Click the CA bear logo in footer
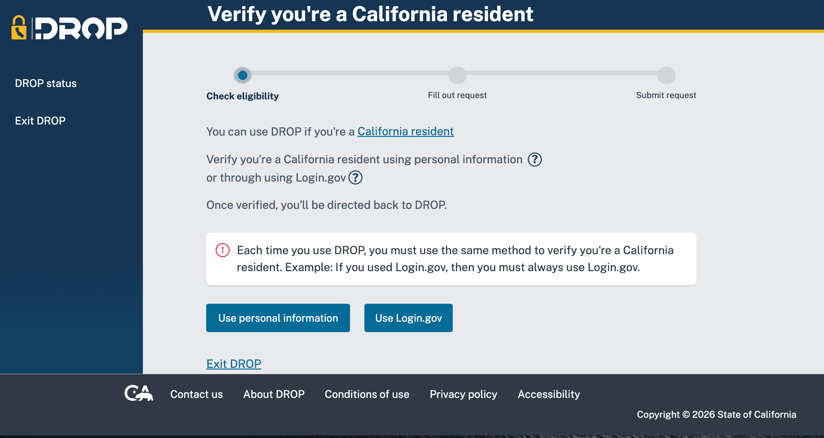The width and height of the screenshot is (824, 438). pyautogui.click(x=139, y=393)
